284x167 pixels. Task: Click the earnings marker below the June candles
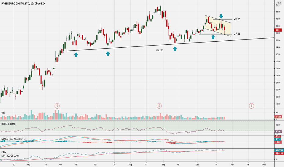pyautogui.click(x=57, y=106)
